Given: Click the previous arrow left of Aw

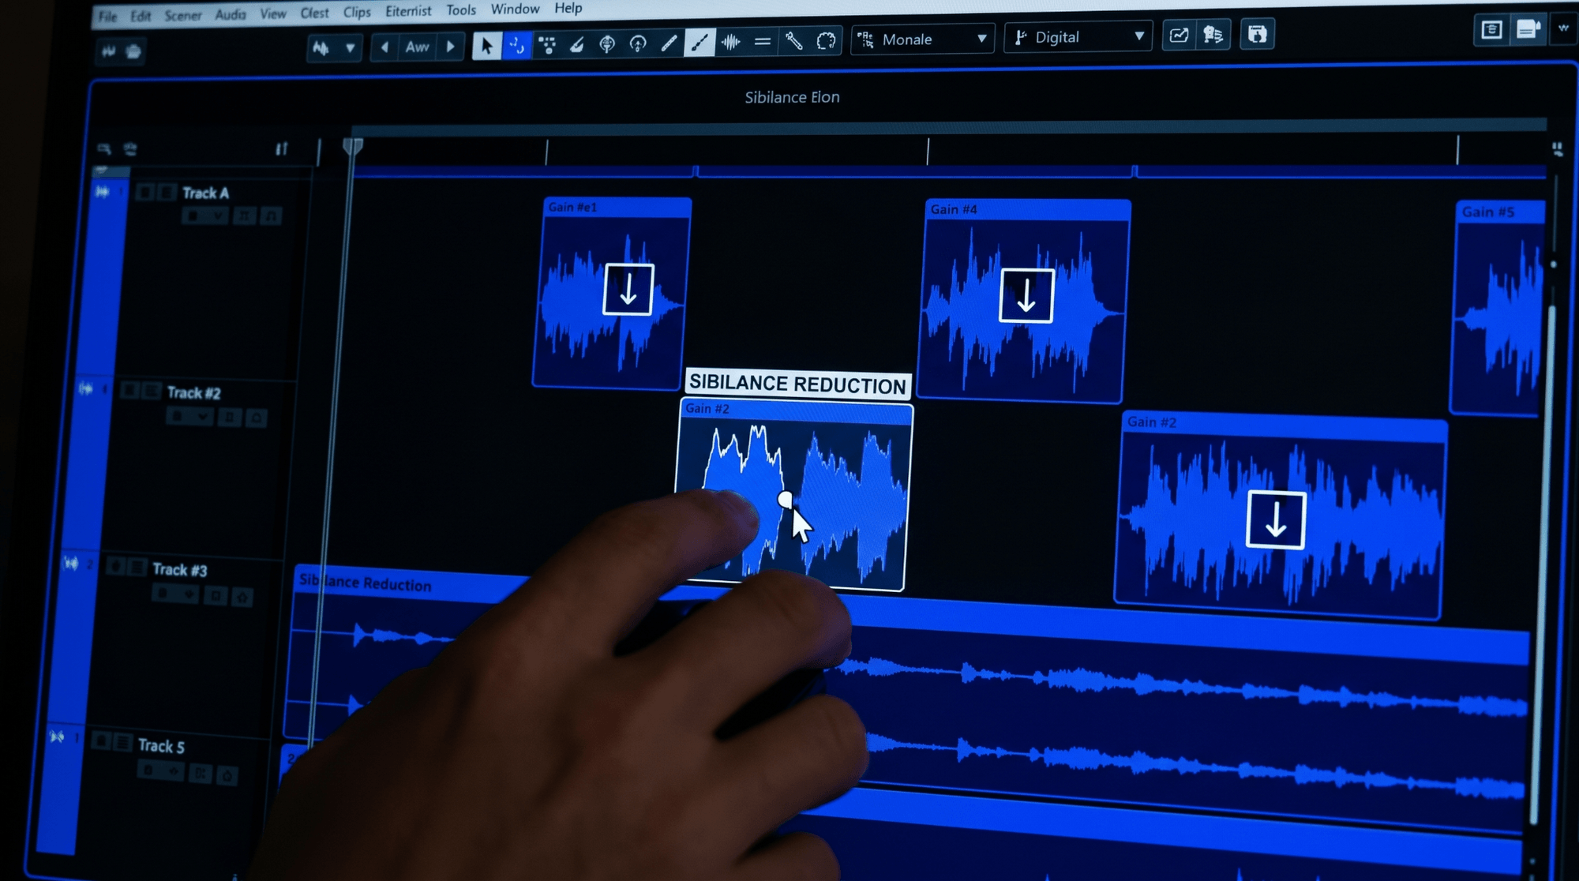Looking at the screenshot, I should 384,47.
